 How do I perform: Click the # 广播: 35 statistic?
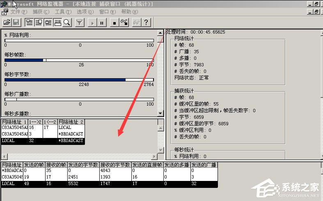187,52
